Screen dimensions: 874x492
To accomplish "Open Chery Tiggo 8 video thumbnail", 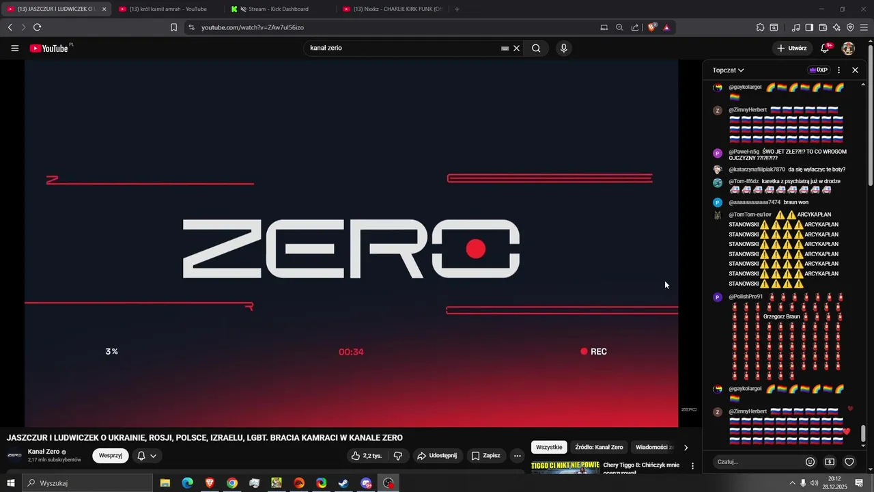I will coord(565,467).
